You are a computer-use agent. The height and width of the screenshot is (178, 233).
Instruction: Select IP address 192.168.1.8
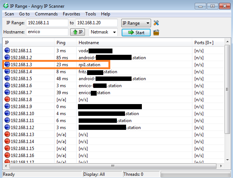(21, 100)
